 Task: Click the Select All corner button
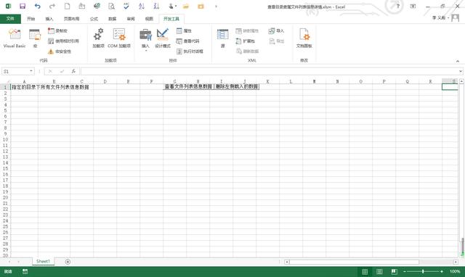click(x=5, y=81)
